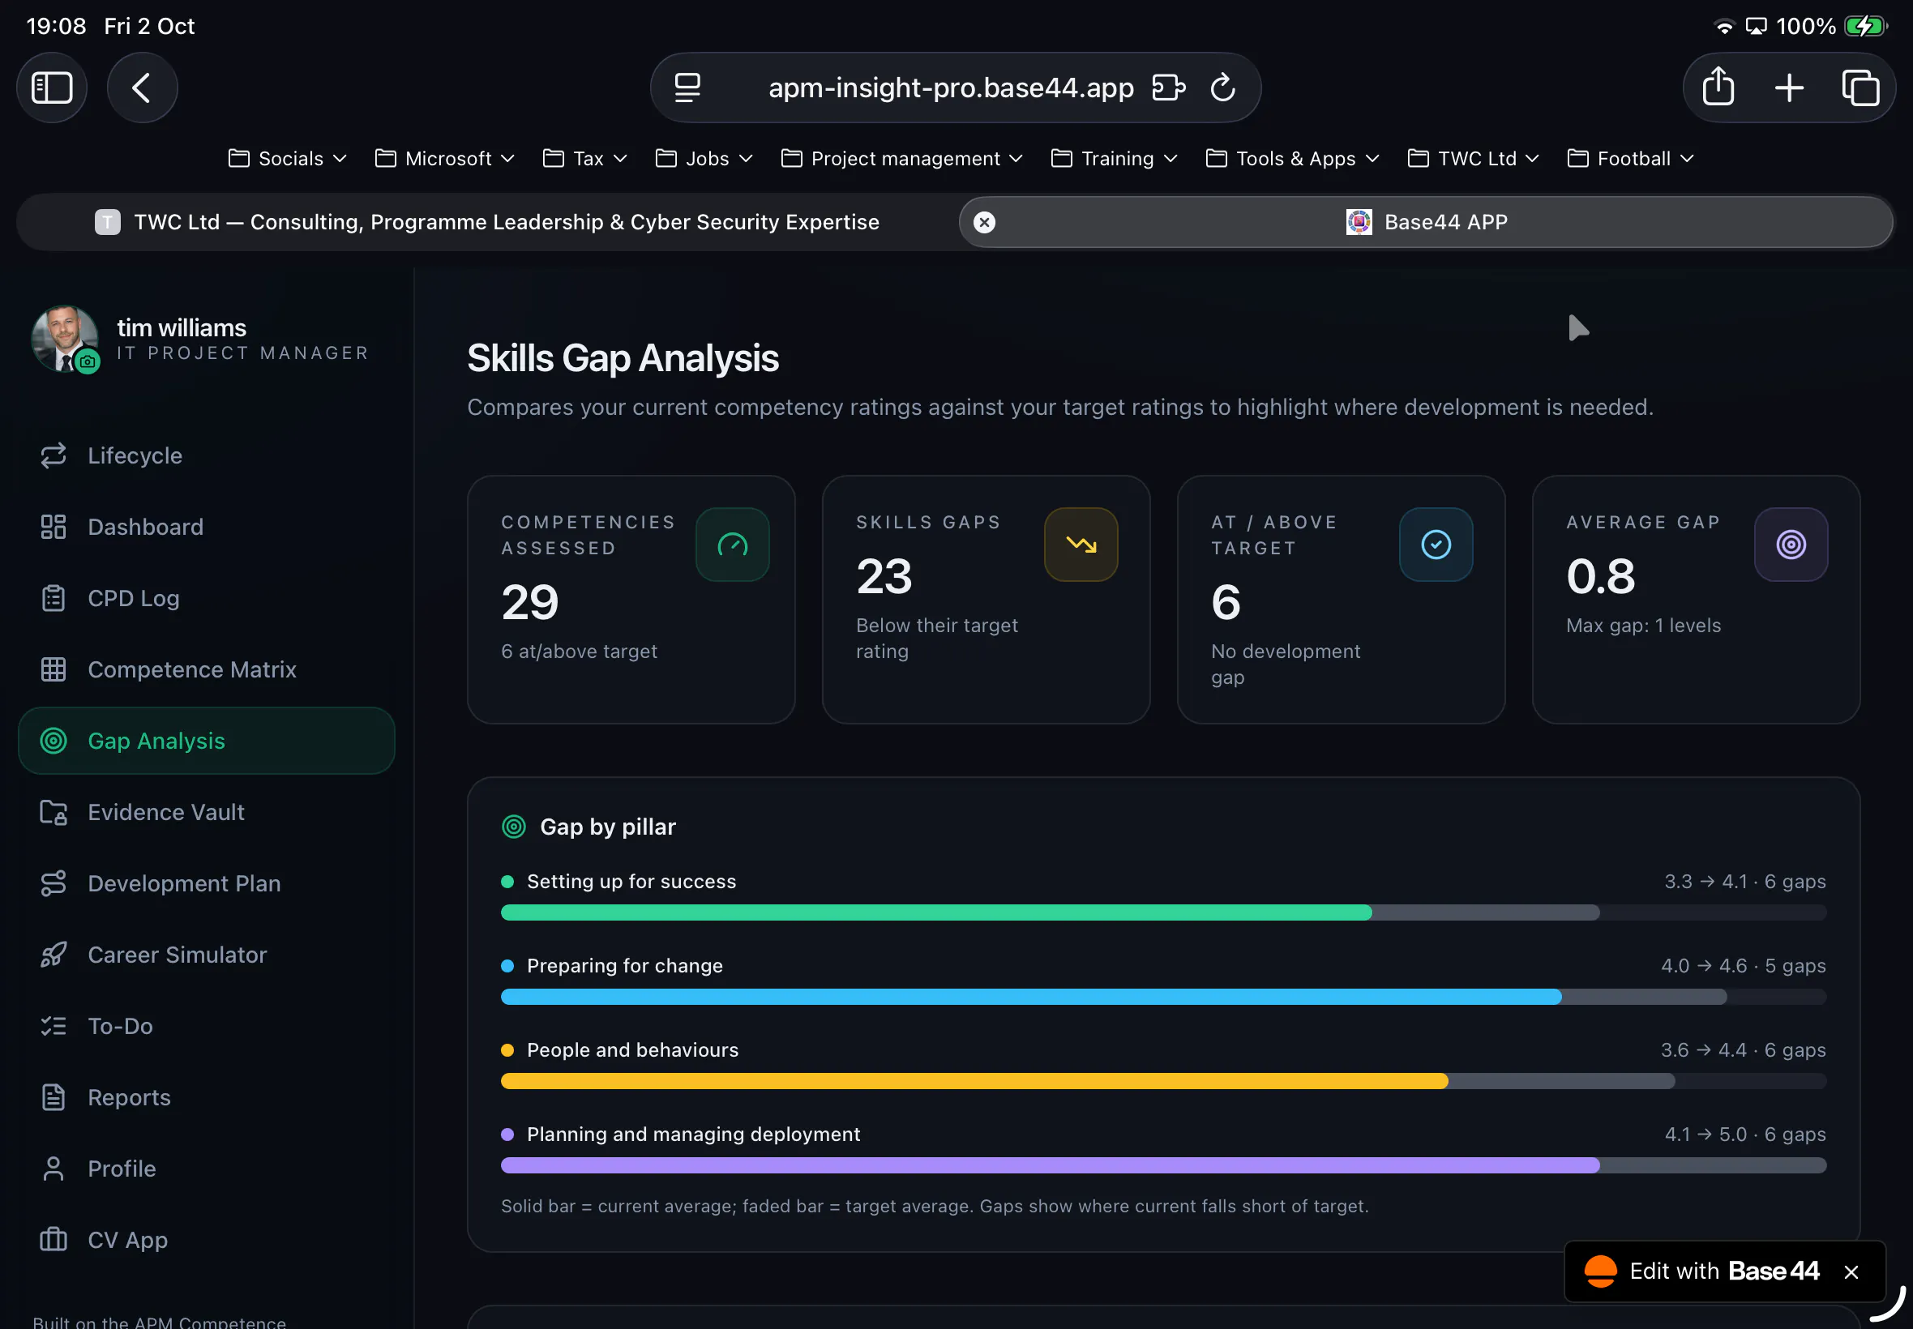
Task: Open the page reader menu icon
Action: pos(687,88)
